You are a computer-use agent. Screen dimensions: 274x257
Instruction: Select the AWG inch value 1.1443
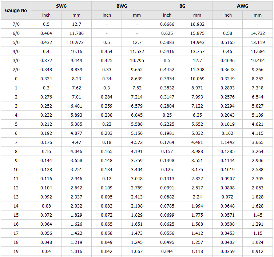pos(227,142)
